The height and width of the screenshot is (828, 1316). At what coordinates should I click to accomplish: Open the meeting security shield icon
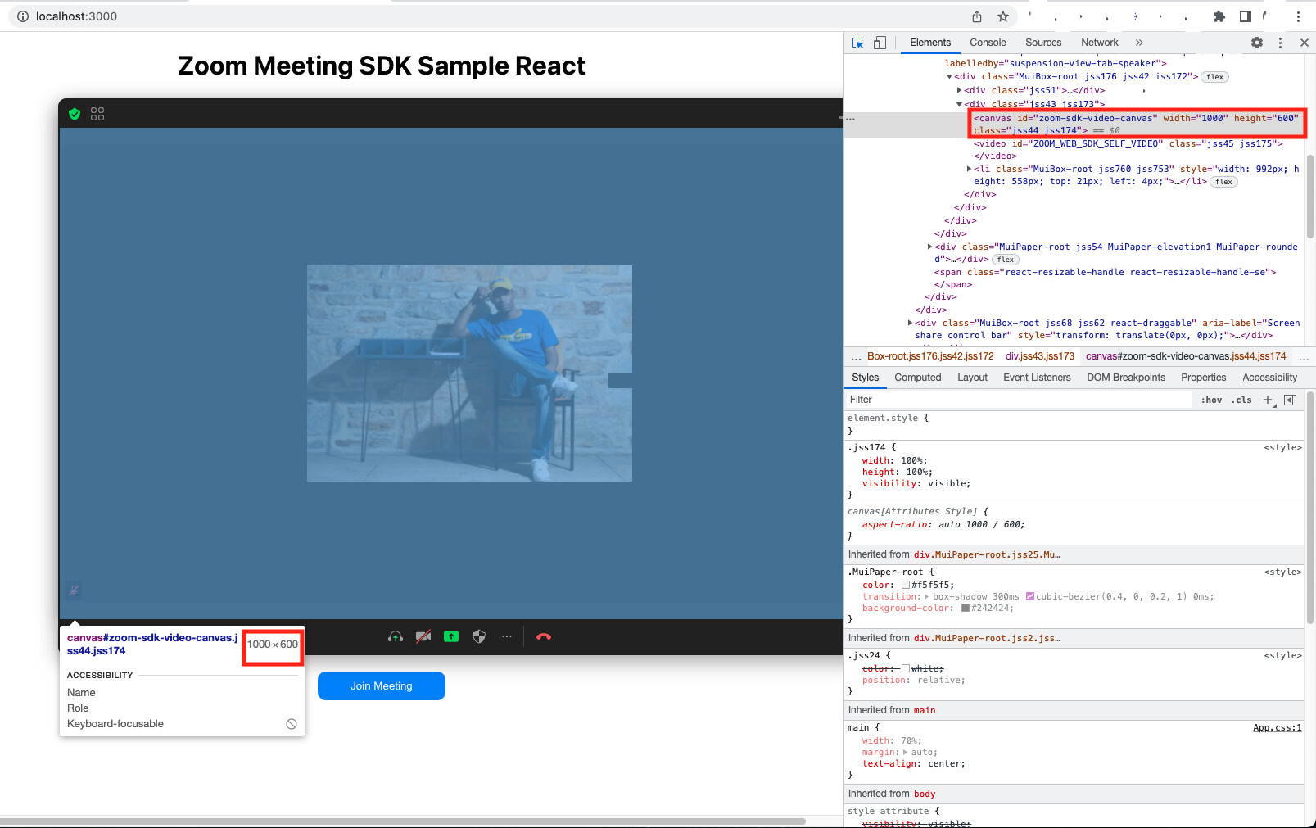[479, 636]
